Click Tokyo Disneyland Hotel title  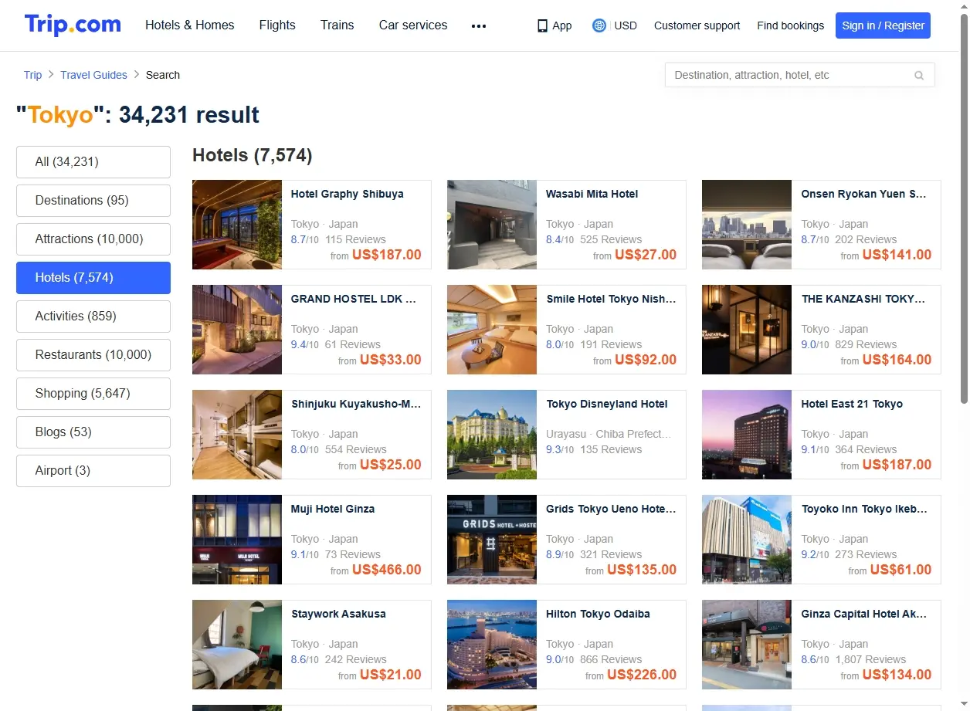607,404
